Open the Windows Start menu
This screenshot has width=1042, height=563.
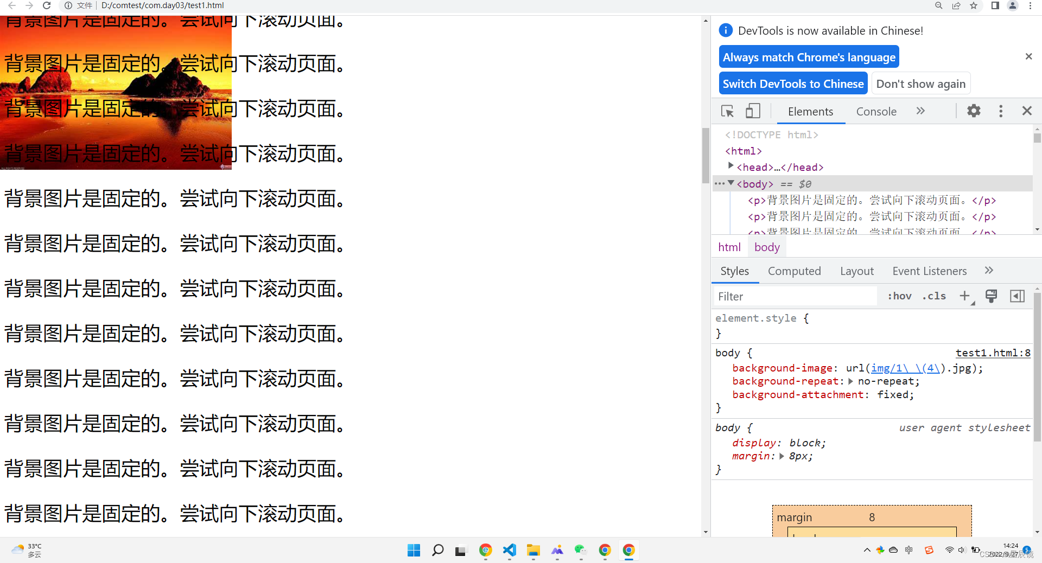[x=414, y=551]
